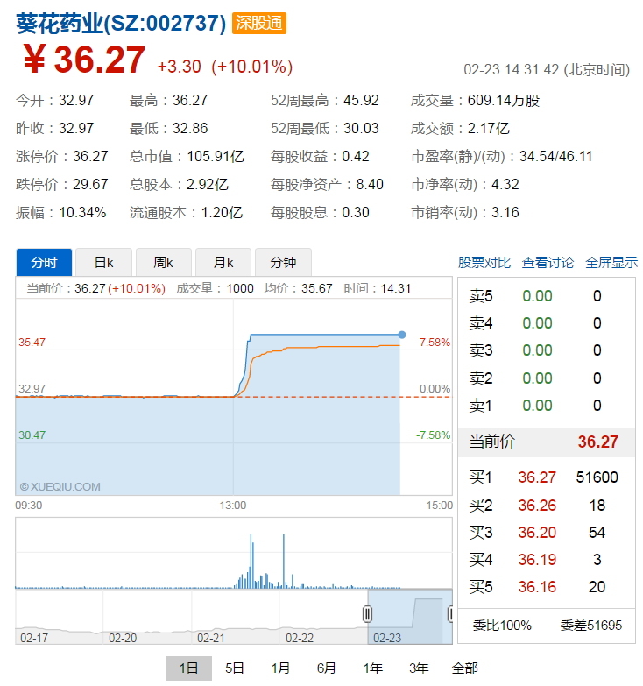Switch to the 月k chart tab

click(223, 263)
